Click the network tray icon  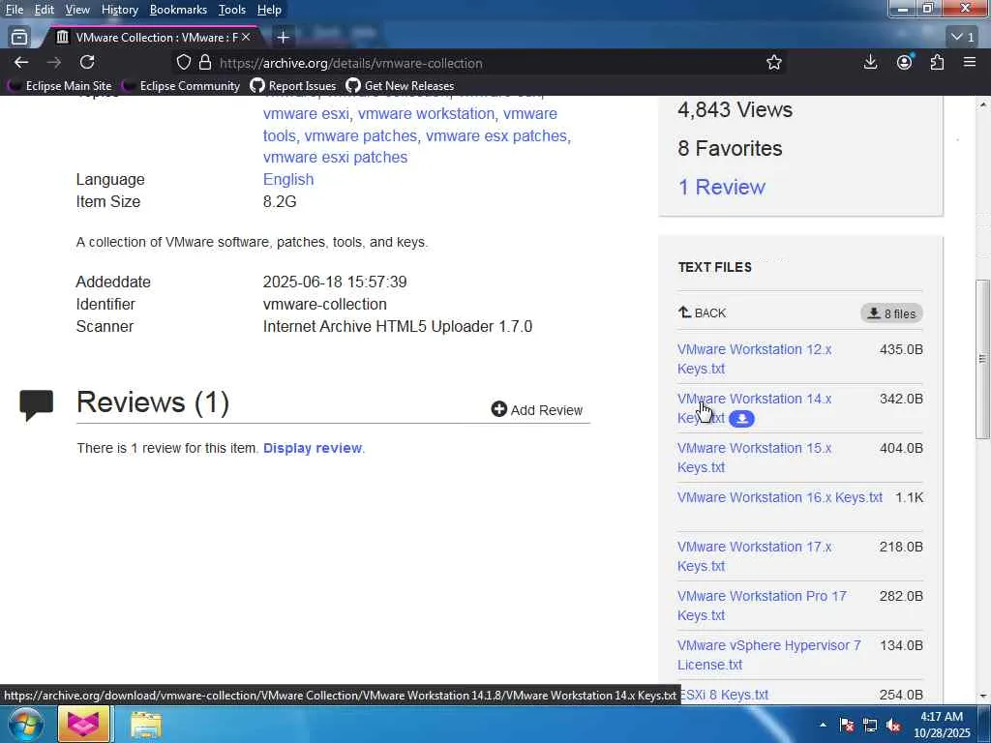click(x=870, y=725)
